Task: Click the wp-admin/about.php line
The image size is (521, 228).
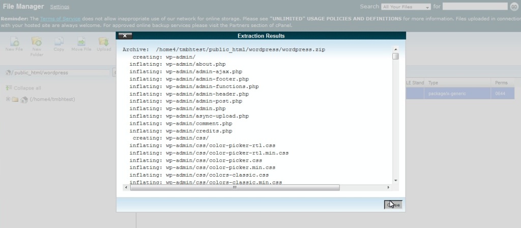Action: [178, 64]
